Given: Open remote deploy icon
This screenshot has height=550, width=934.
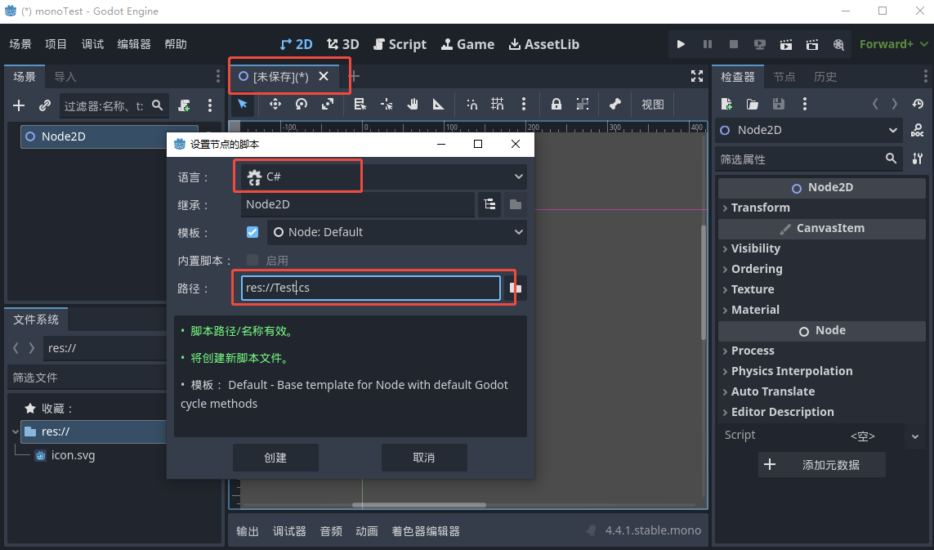Looking at the screenshot, I should coord(759,44).
